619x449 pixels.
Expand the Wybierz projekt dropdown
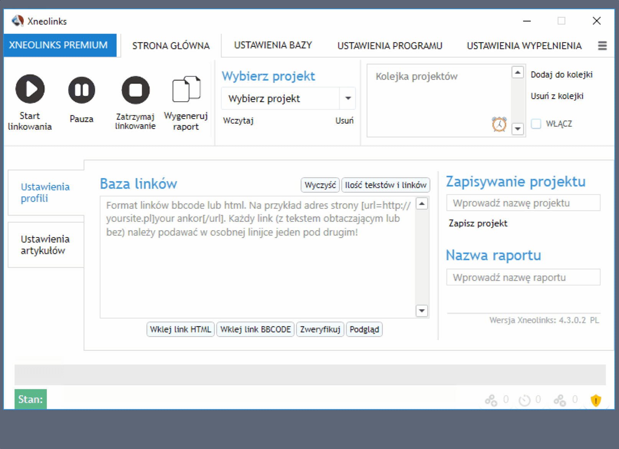point(348,98)
